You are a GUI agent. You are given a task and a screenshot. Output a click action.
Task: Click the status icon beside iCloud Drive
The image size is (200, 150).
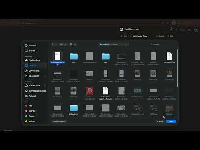click(45, 85)
